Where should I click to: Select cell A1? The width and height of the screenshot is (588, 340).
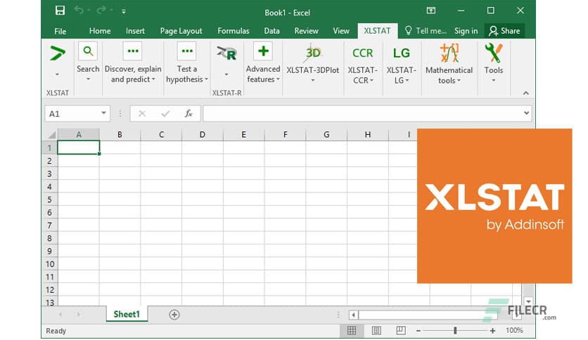(78, 148)
